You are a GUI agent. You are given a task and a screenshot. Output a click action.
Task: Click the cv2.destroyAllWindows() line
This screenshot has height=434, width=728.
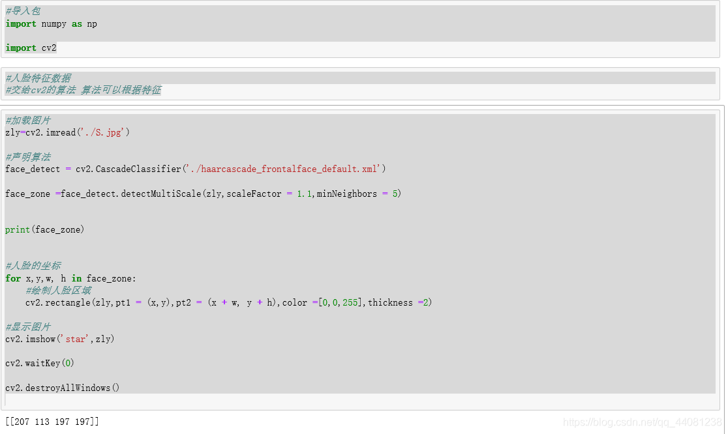(62, 388)
